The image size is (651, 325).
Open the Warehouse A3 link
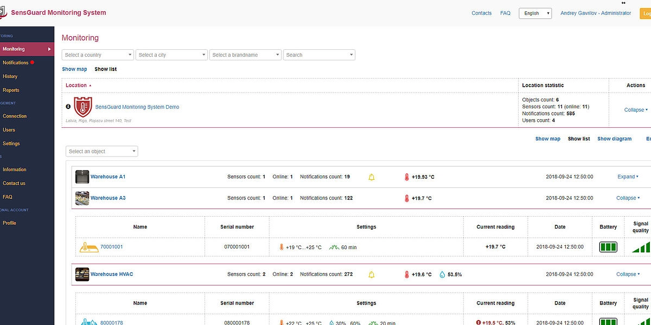[x=108, y=198]
